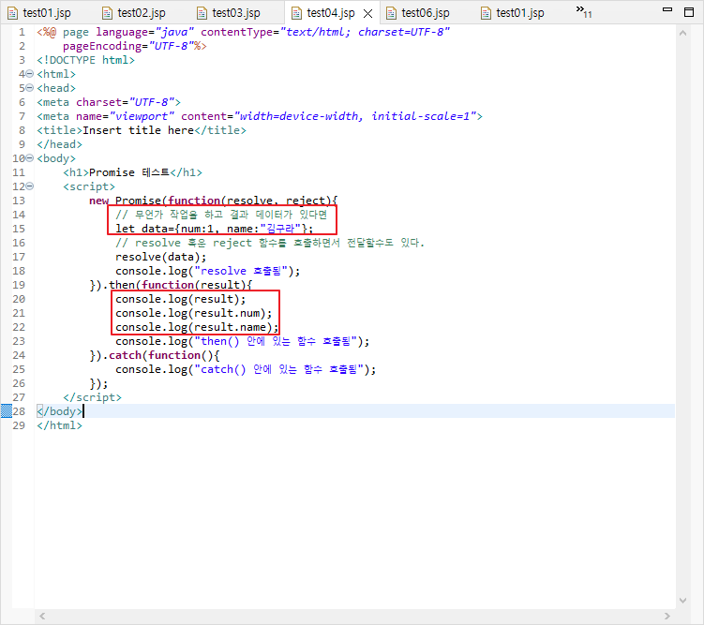704x625 pixels.
Task: Click the 'new' keyword on line 13
Action: click(x=98, y=201)
